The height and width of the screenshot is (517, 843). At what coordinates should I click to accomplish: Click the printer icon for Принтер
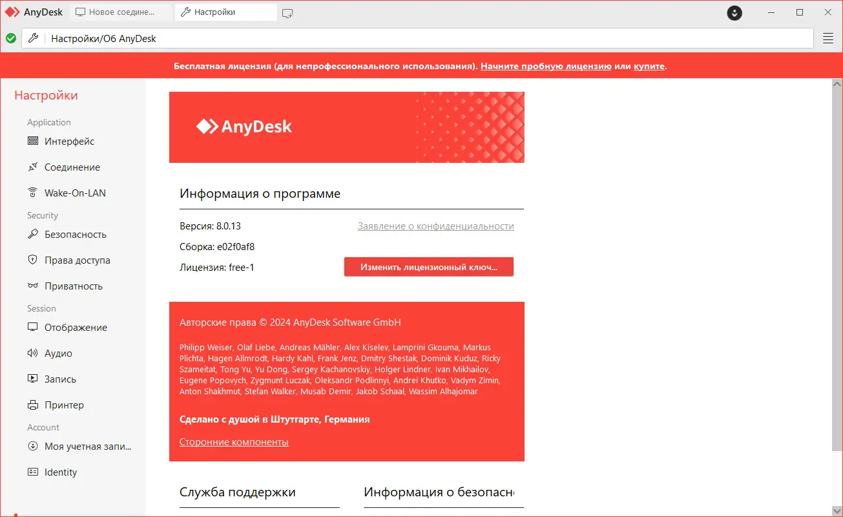coord(33,405)
